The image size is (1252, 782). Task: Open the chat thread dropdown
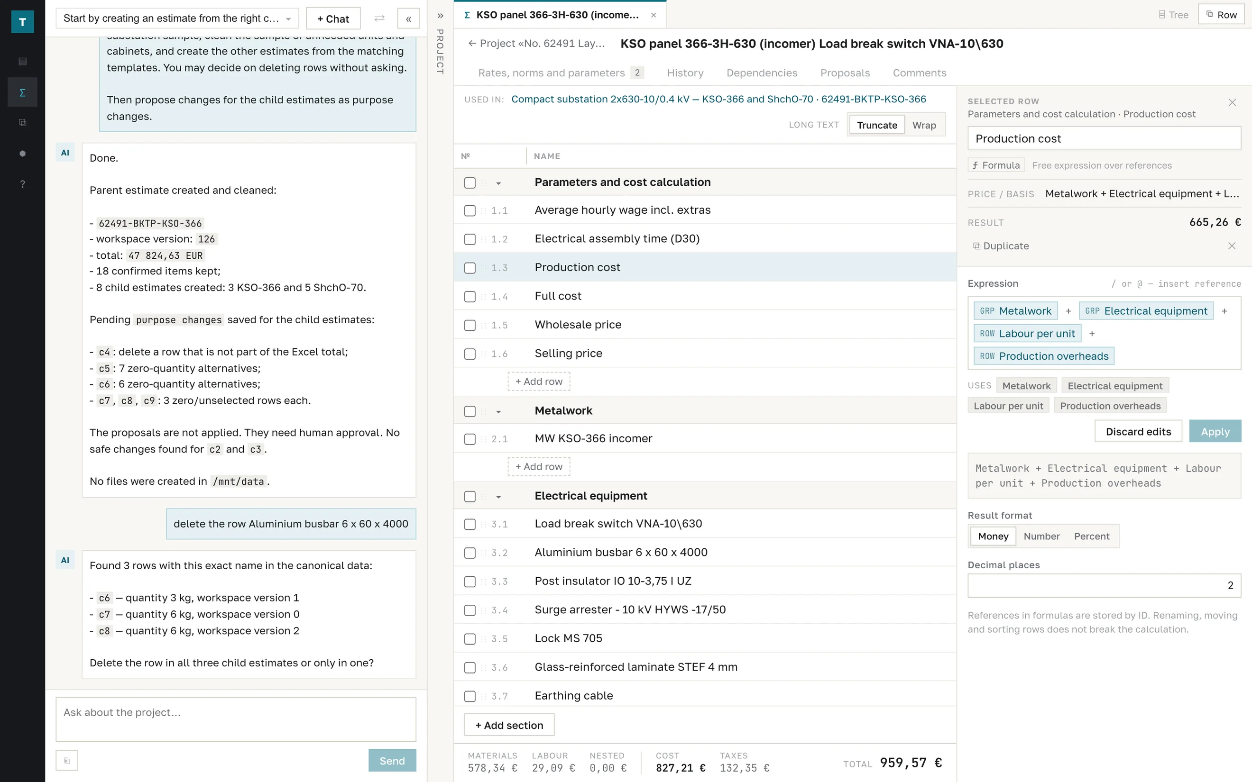pos(177,18)
